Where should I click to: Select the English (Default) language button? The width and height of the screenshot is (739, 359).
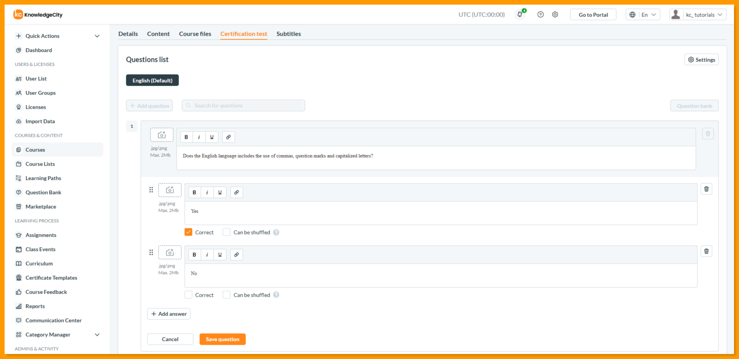pyautogui.click(x=152, y=80)
